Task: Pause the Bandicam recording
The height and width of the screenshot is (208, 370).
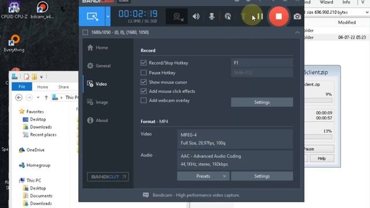Action: [x=260, y=17]
